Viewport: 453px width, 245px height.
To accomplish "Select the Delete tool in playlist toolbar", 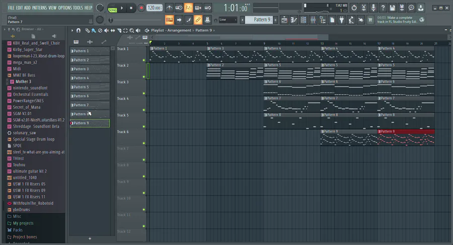I will click(x=100, y=30).
